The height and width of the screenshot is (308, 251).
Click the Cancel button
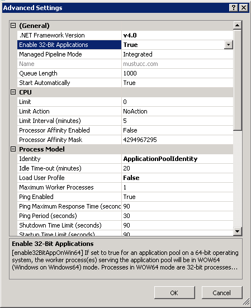point(222,293)
